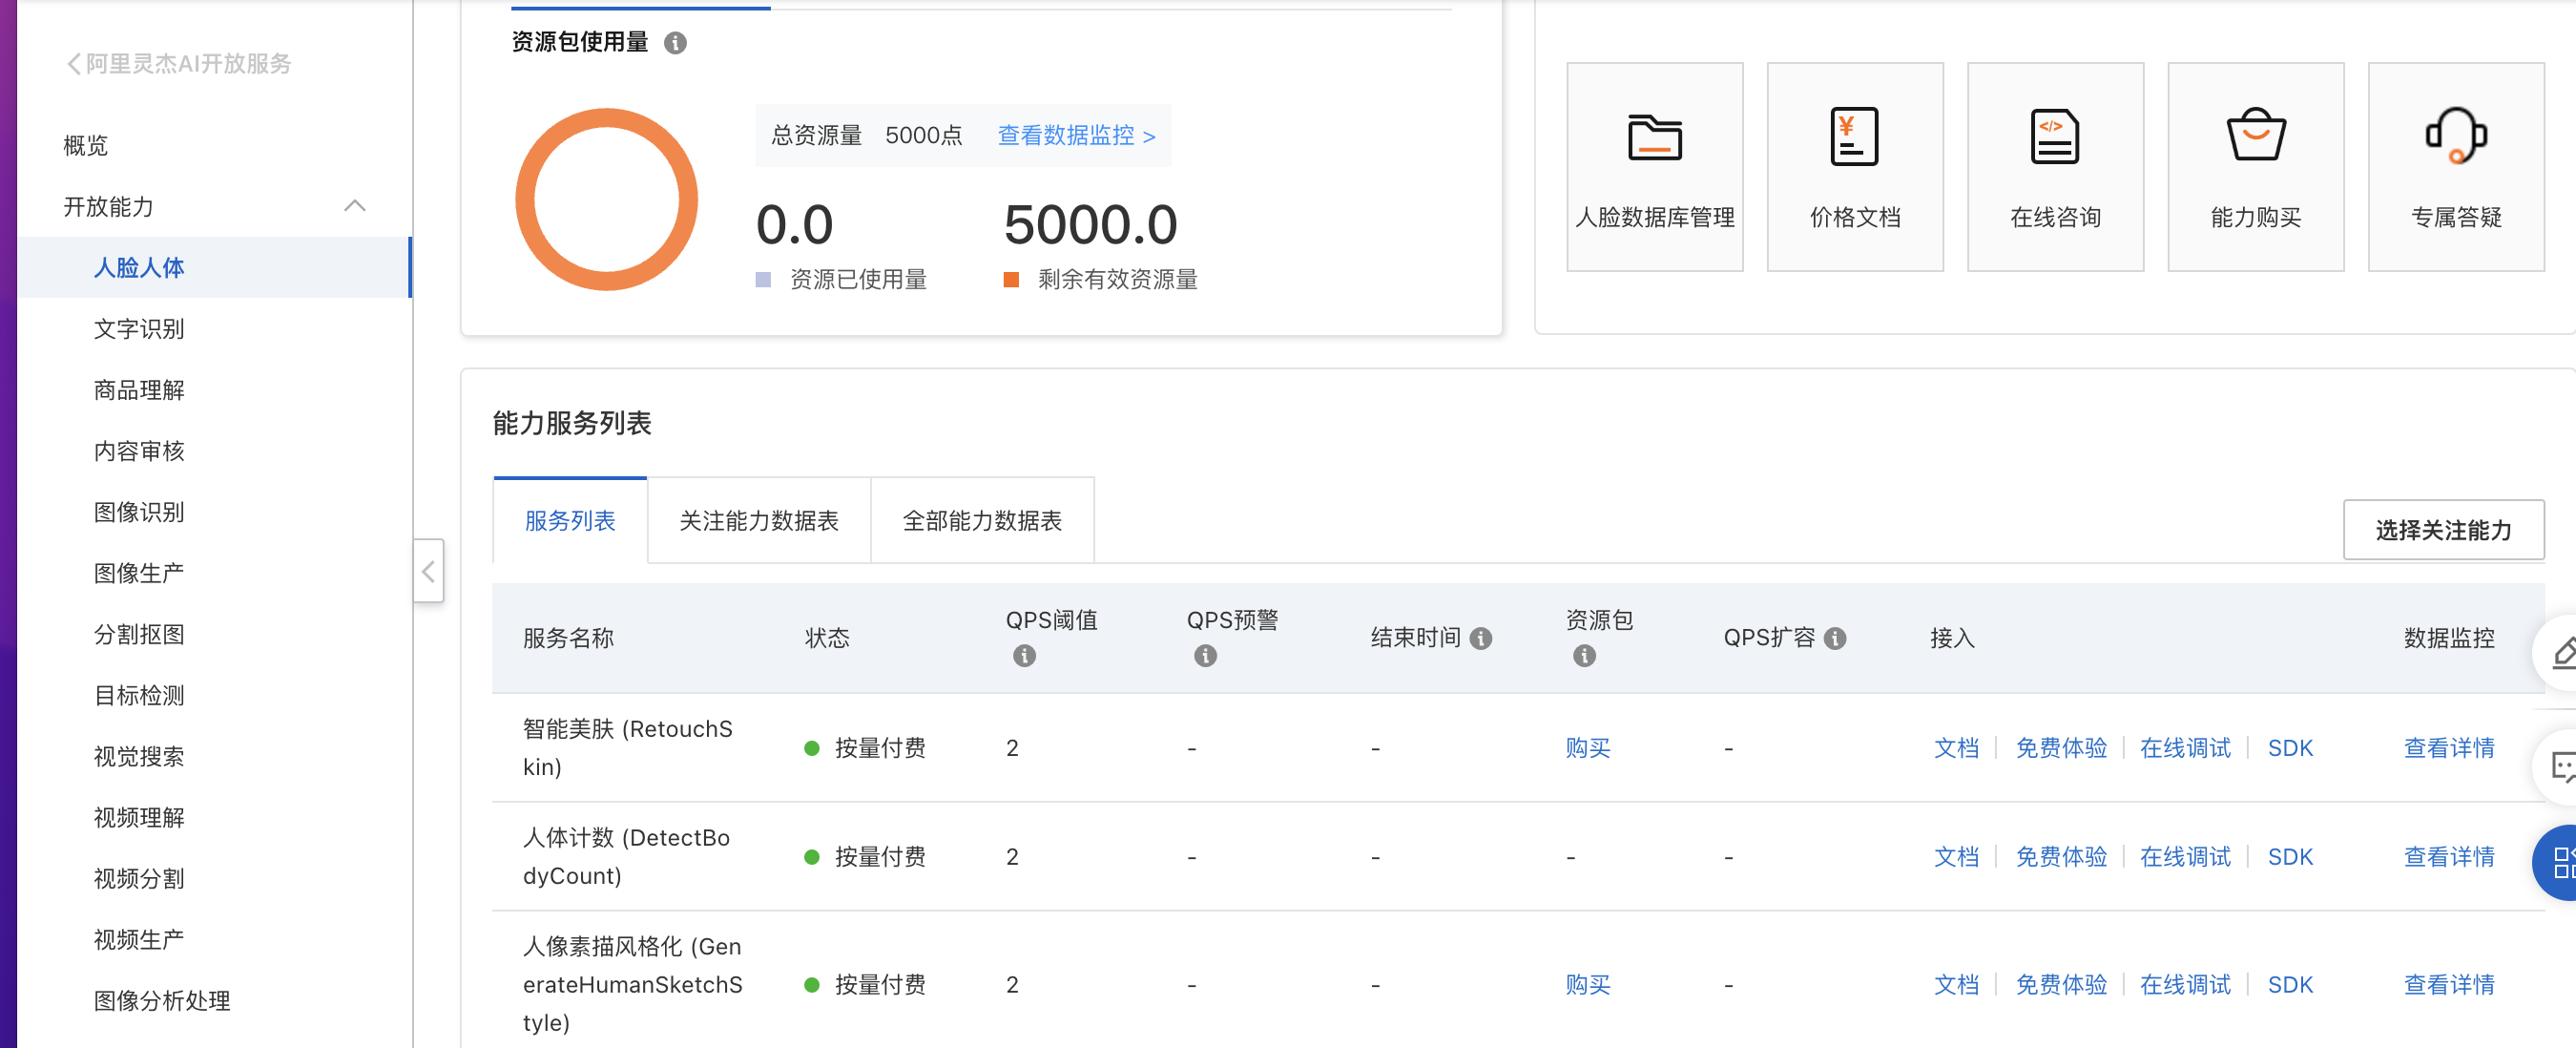Click 查看详情 for 人像素描风格化
This screenshot has width=2576, height=1048.
[2449, 984]
